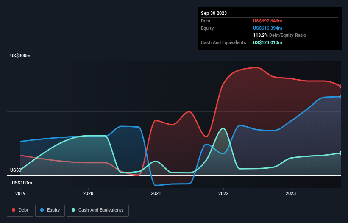Click the Equity value US$616.394m

(x=267, y=28)
